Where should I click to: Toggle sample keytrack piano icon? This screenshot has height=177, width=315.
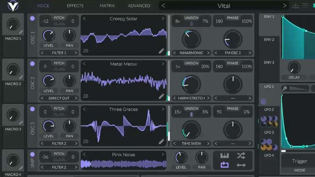click(x=225, y=155)
